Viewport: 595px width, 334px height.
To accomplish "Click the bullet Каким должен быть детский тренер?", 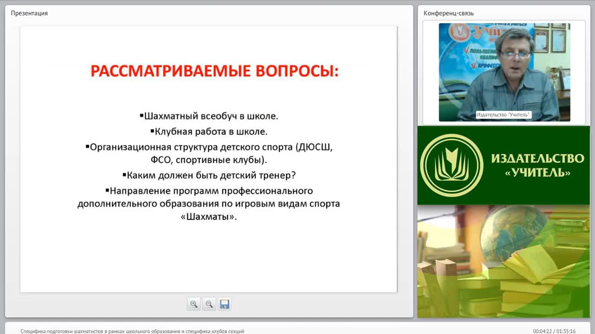I will [x=209, y=175].
